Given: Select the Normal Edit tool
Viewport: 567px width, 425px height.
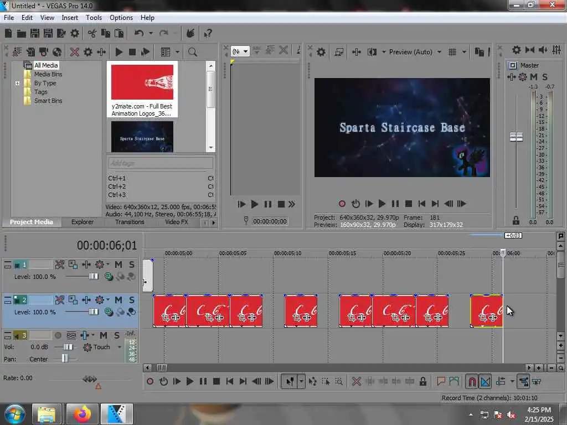Looking at the screenshot, I should [290, 381].
